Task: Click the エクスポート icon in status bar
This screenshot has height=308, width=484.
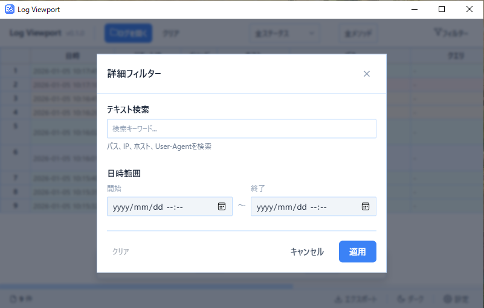Action: point(338,299)
